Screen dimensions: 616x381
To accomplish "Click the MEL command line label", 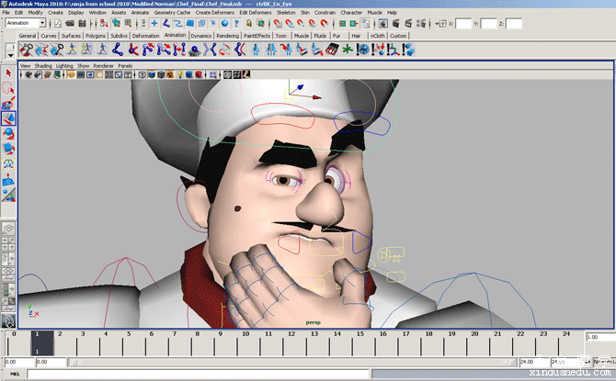I will (x=15, y=374).
